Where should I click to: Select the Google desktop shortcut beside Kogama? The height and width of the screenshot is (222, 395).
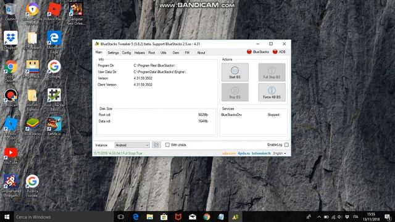point(54,69)
